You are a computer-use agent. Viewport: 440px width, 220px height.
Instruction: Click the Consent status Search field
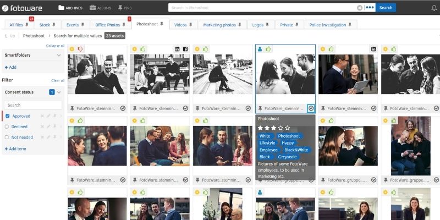pos(33,105)
